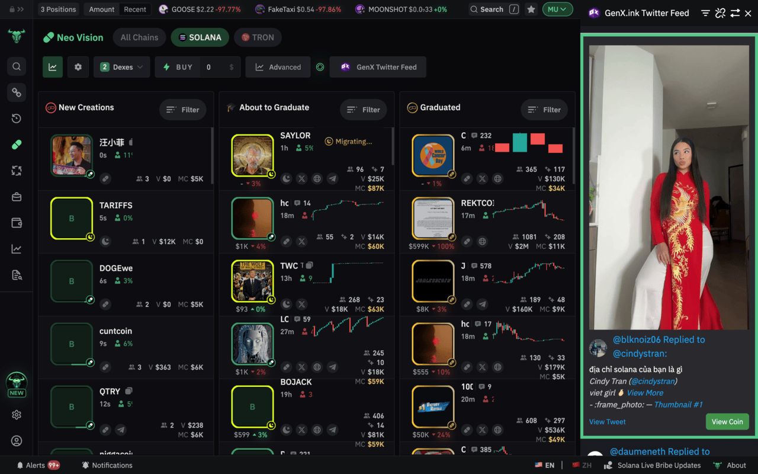
Task: Click the quick BUY button
Action: pos(178,67)
